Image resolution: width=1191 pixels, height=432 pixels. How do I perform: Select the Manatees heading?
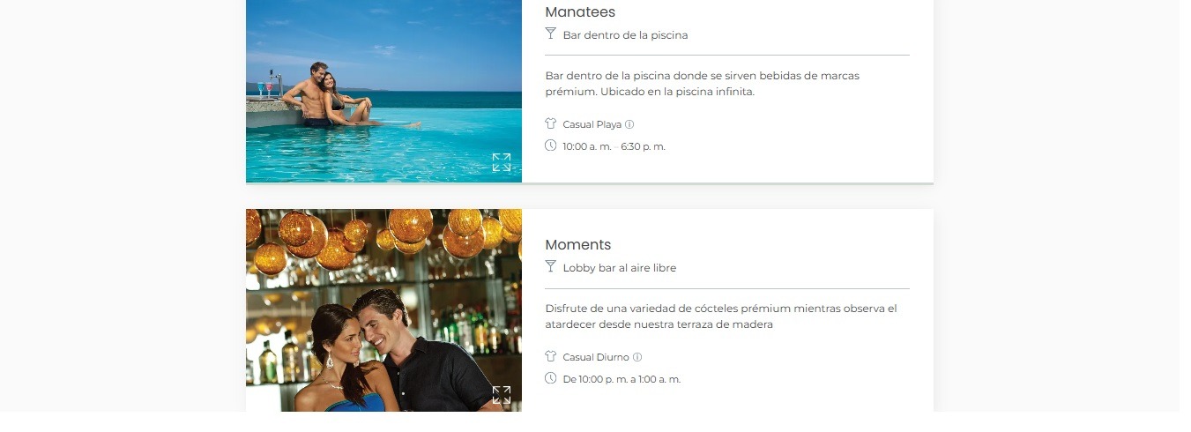580,12
